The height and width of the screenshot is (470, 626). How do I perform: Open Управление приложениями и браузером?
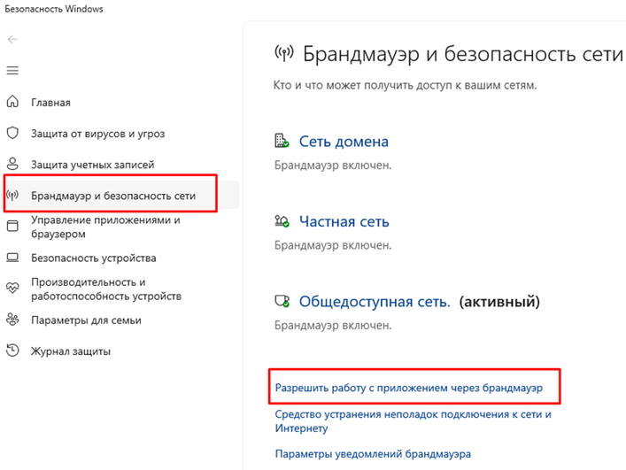pos(105,227)
